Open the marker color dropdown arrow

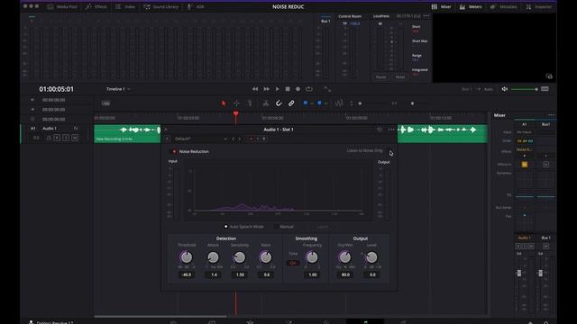[x=326, y=103]
